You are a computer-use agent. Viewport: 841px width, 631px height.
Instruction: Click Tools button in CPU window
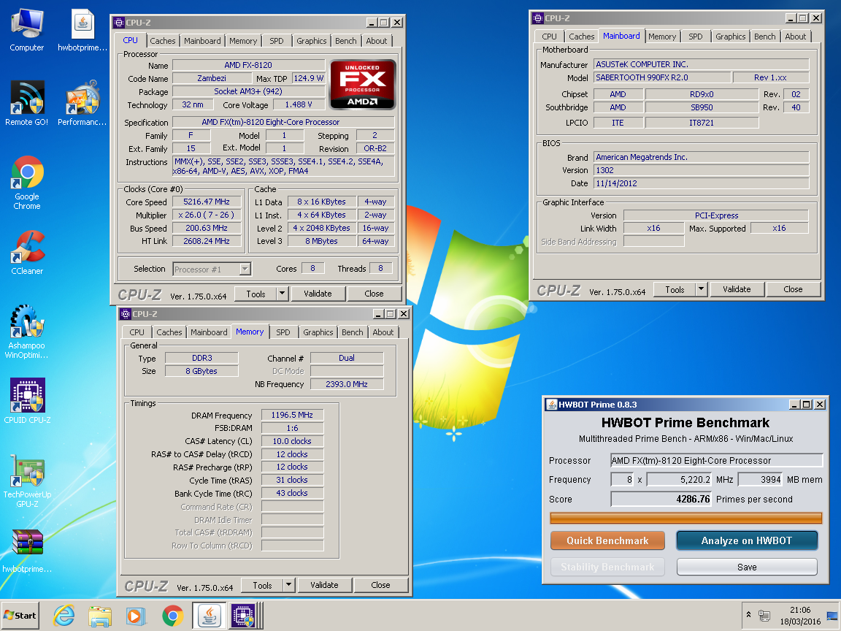256,294
